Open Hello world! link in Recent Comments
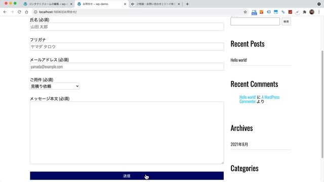This screenshot has height=182, width=324. click(x=248, y=97)
